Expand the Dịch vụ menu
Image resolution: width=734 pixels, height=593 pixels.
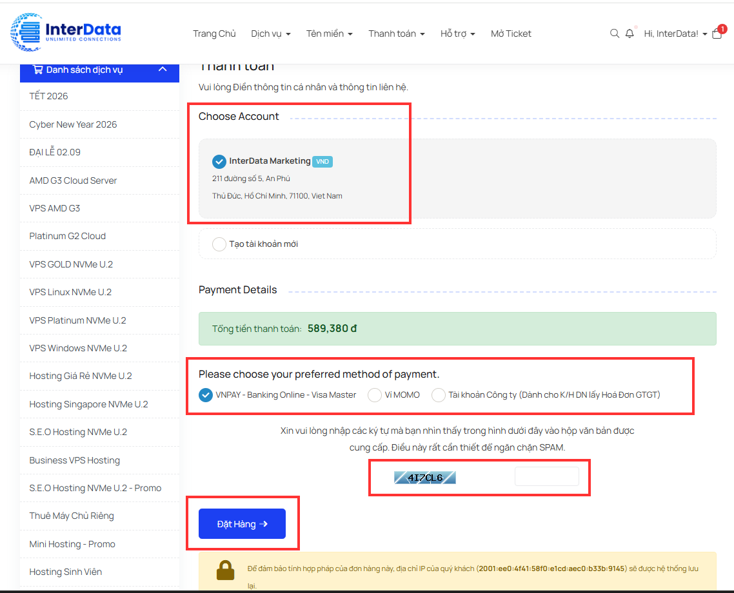click(270, 34)
